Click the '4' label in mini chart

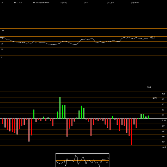[107, 162]
